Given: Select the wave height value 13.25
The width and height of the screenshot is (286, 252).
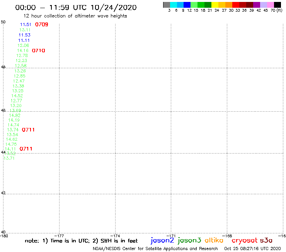Looking at the screenshot, I should 18,91.
